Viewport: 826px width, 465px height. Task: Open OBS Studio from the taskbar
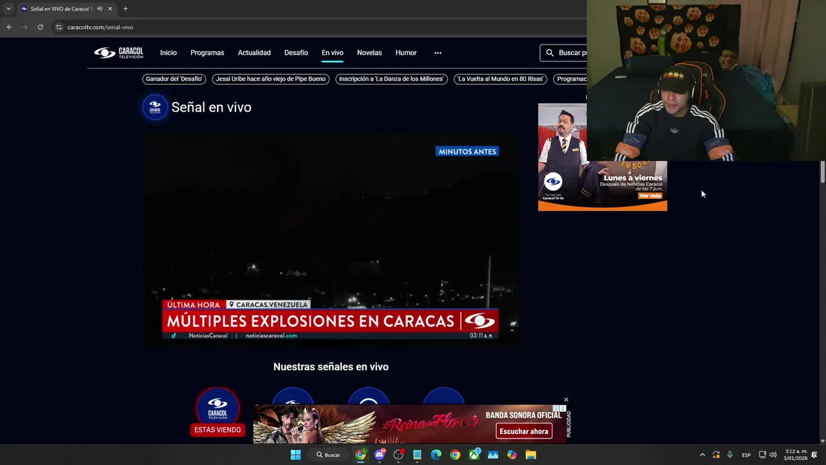[398, 455]
